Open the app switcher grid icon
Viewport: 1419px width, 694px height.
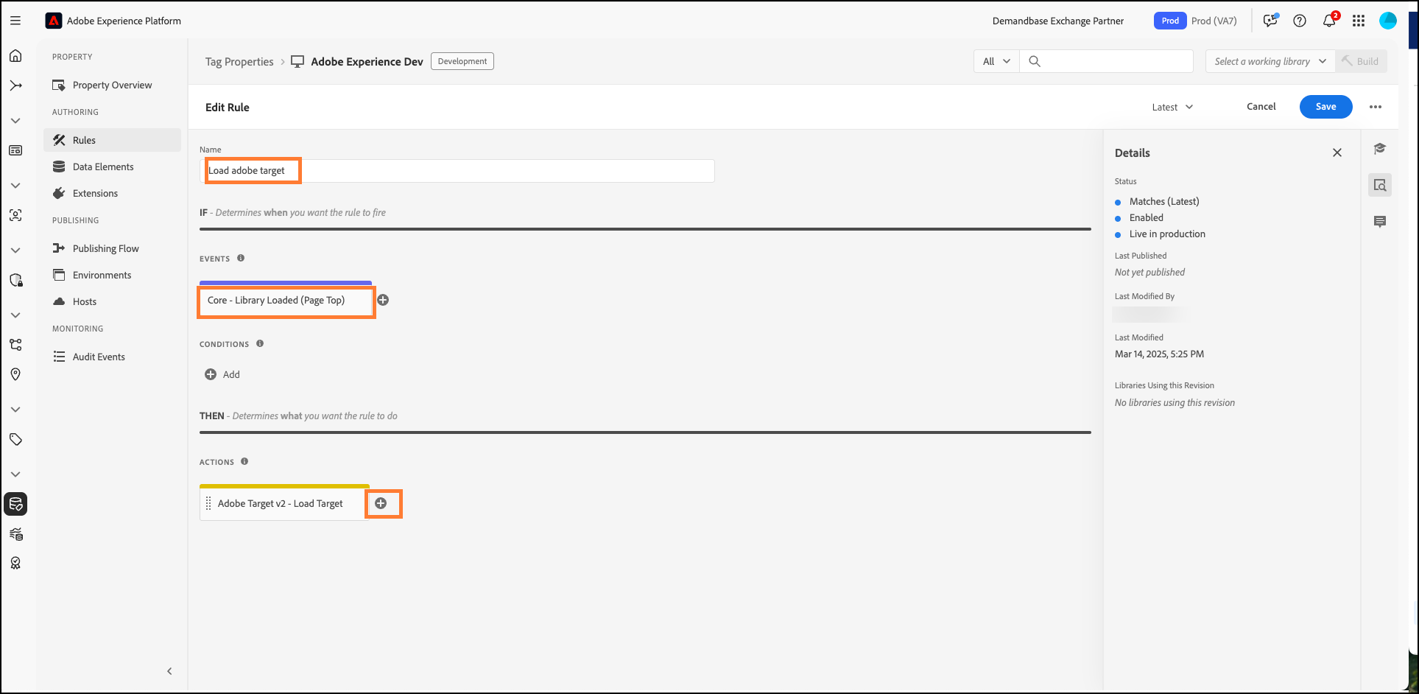pos(1359,21)
